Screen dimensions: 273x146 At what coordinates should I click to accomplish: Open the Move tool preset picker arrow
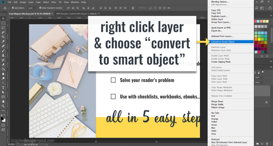click(x=9, y=8)
